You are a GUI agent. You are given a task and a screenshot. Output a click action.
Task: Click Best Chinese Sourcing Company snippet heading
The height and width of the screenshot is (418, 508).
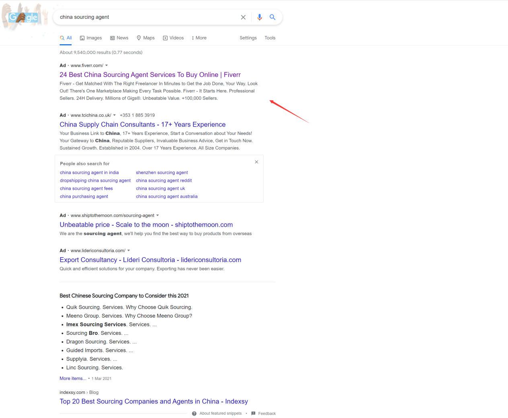pos(124,296)
